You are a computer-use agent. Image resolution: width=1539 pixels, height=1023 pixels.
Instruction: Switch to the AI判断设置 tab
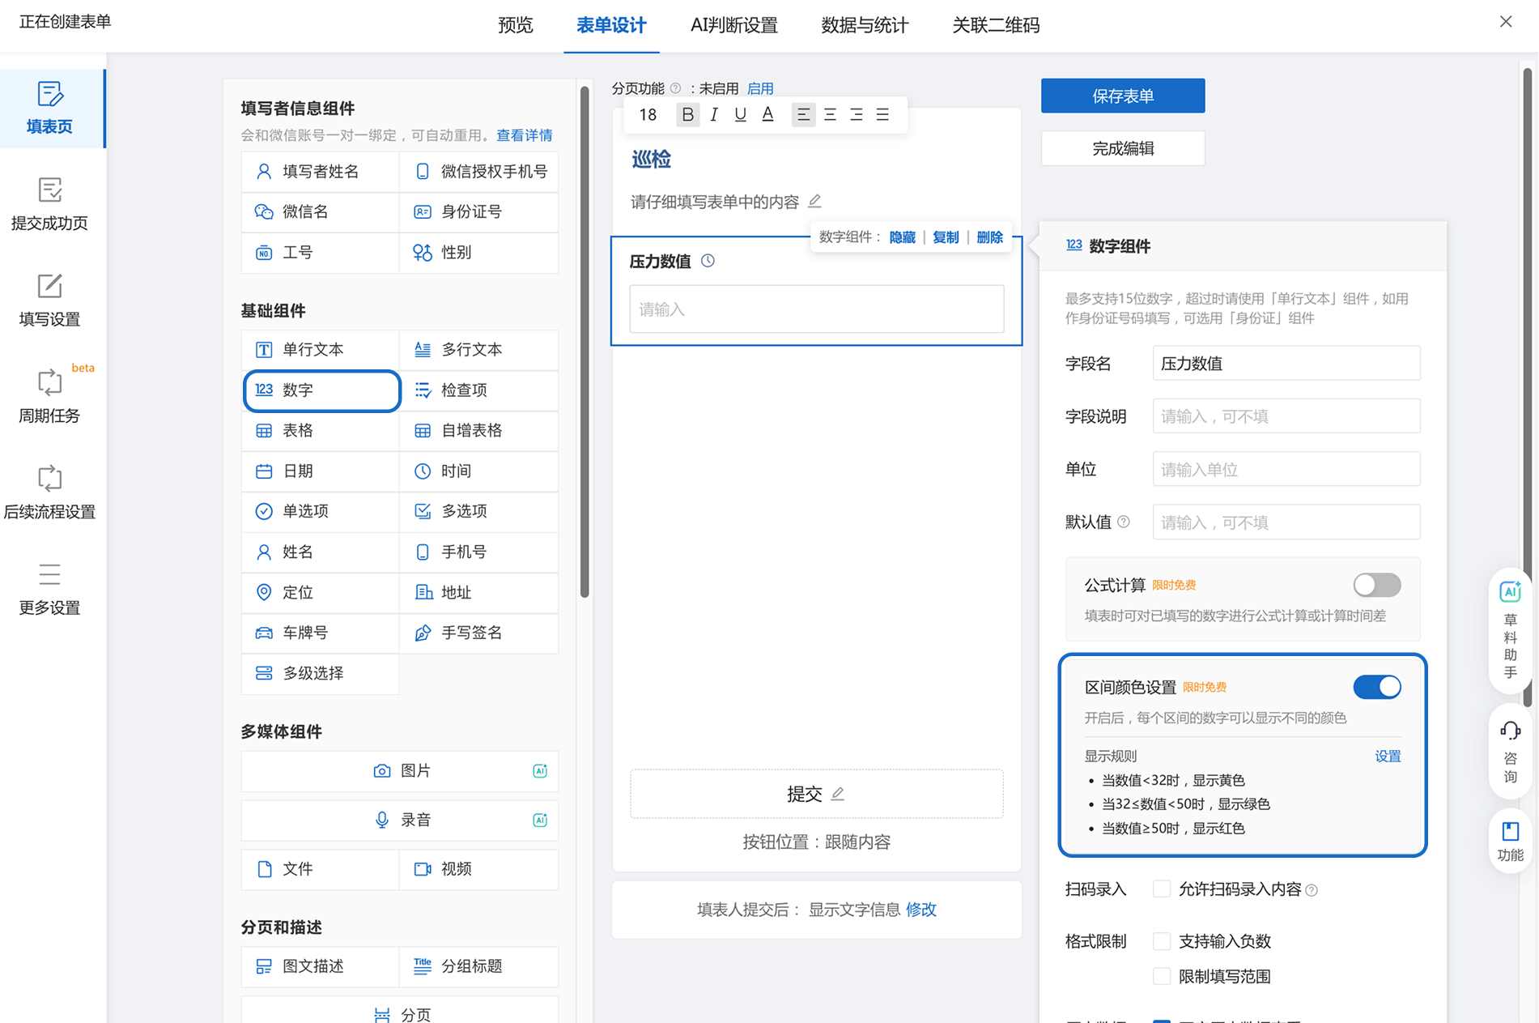[x=733, y=25]
